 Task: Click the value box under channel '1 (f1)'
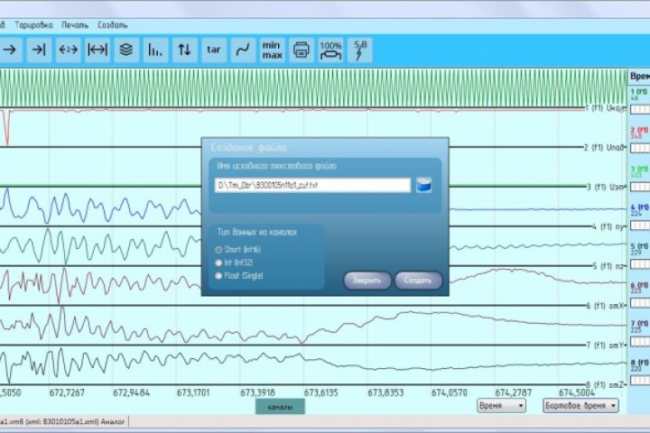[x=640, y=109]
